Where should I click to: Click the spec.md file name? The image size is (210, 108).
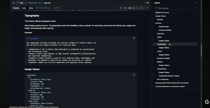pos(47,3)
